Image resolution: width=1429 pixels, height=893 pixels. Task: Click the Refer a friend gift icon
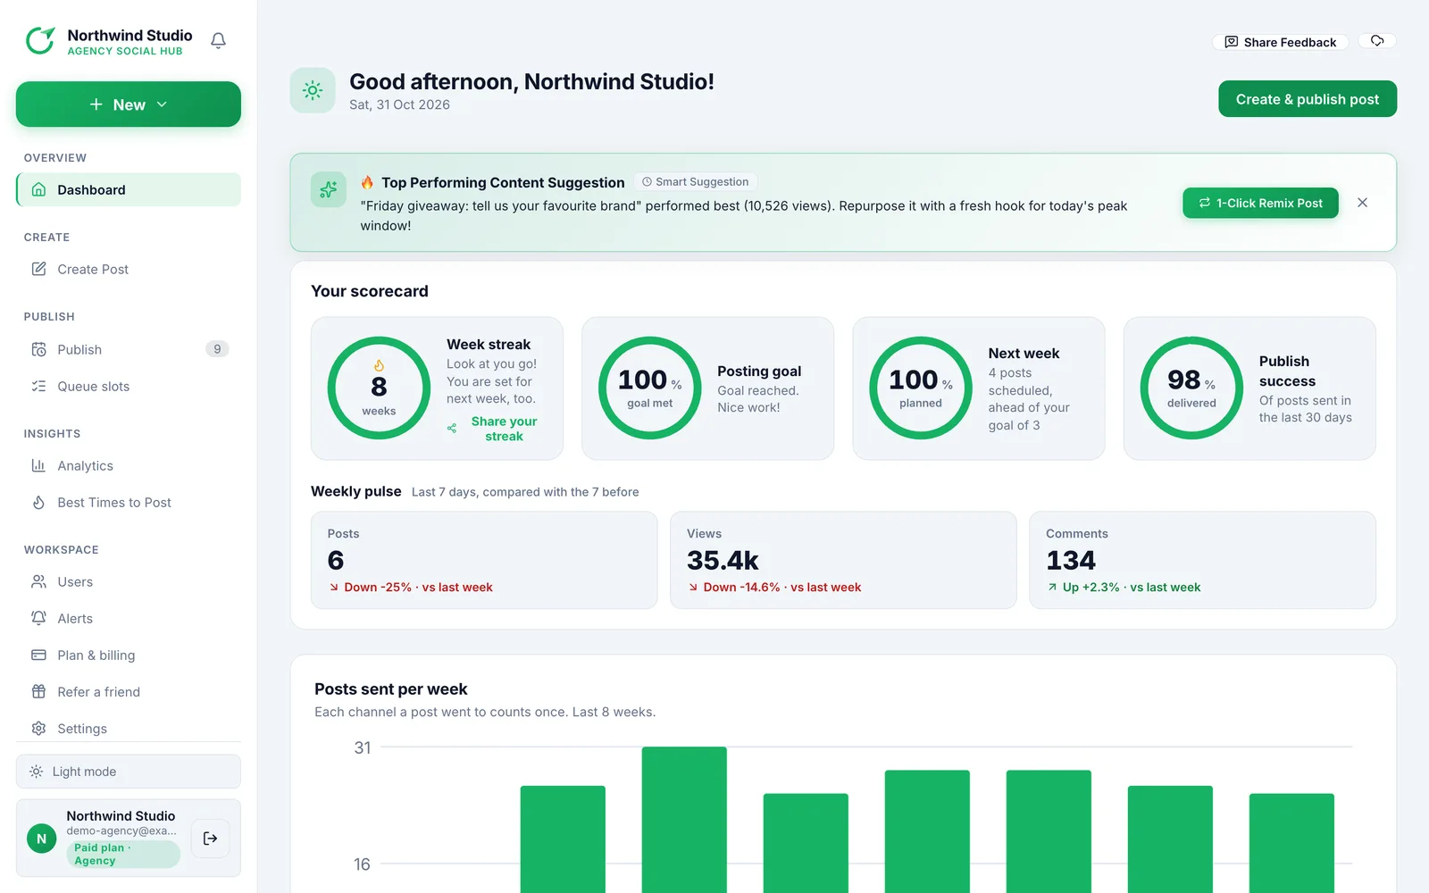pos(38,691)
